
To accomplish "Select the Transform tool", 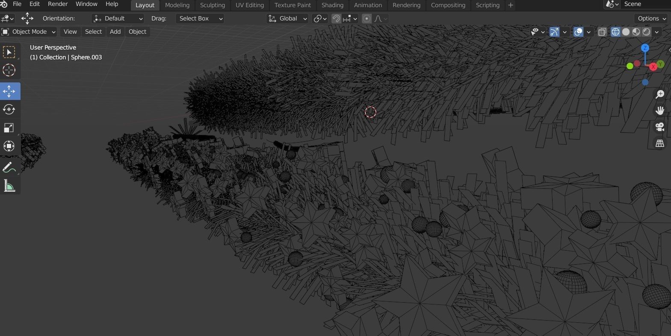I will 9,146.
